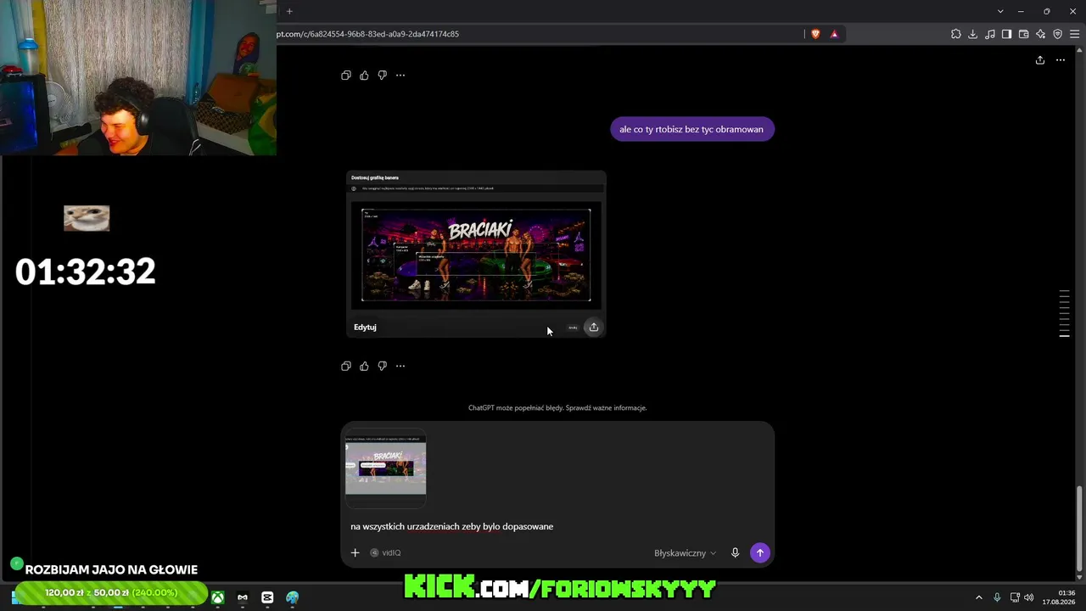Start voice dictation with the microphone icon
The image size is (1086, 611).
point(736,553)
